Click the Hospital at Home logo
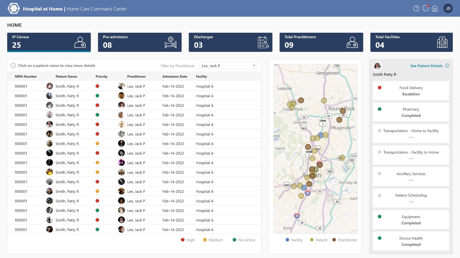 tap(14, 9)
